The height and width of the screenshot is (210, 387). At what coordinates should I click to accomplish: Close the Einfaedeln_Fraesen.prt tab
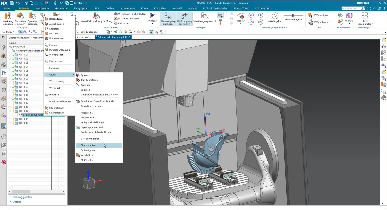point(129,37)
